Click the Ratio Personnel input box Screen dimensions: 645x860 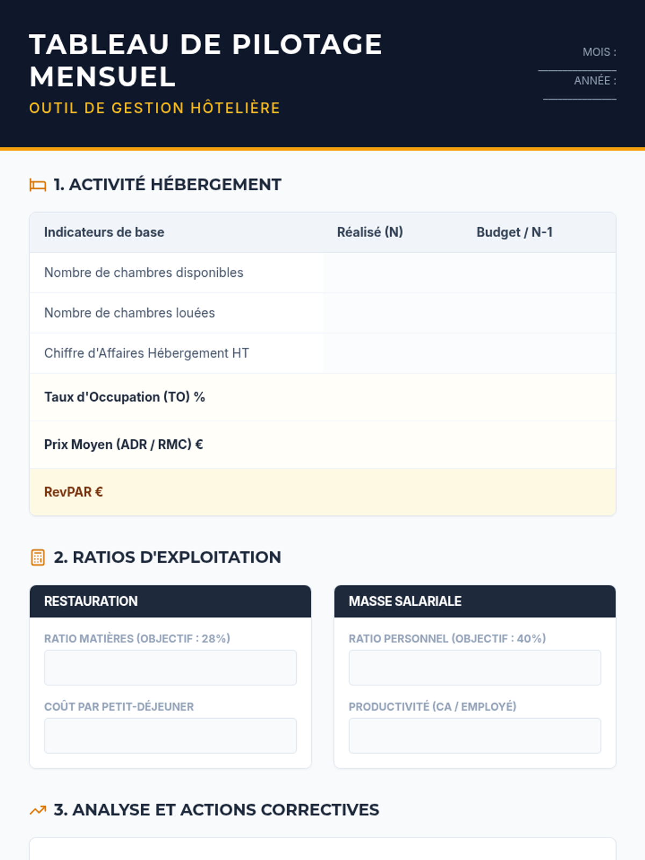click(475, 668)
